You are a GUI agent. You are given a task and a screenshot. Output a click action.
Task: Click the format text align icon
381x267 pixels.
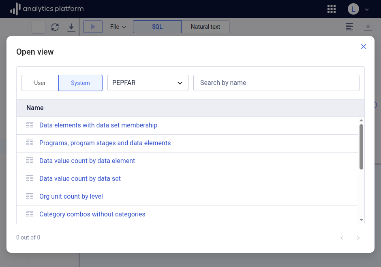[349, 27]
